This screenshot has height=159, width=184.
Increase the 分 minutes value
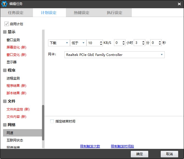(x=143, y=41)
